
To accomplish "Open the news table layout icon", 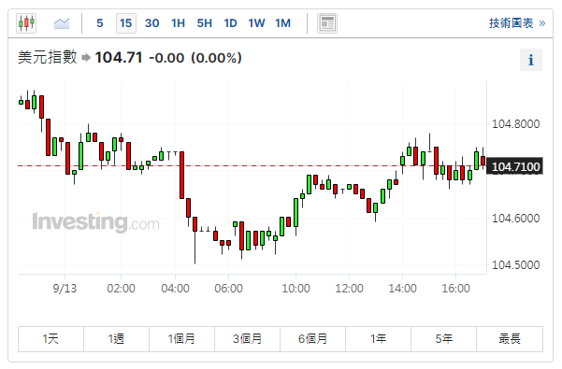I will tap(327, 23).
